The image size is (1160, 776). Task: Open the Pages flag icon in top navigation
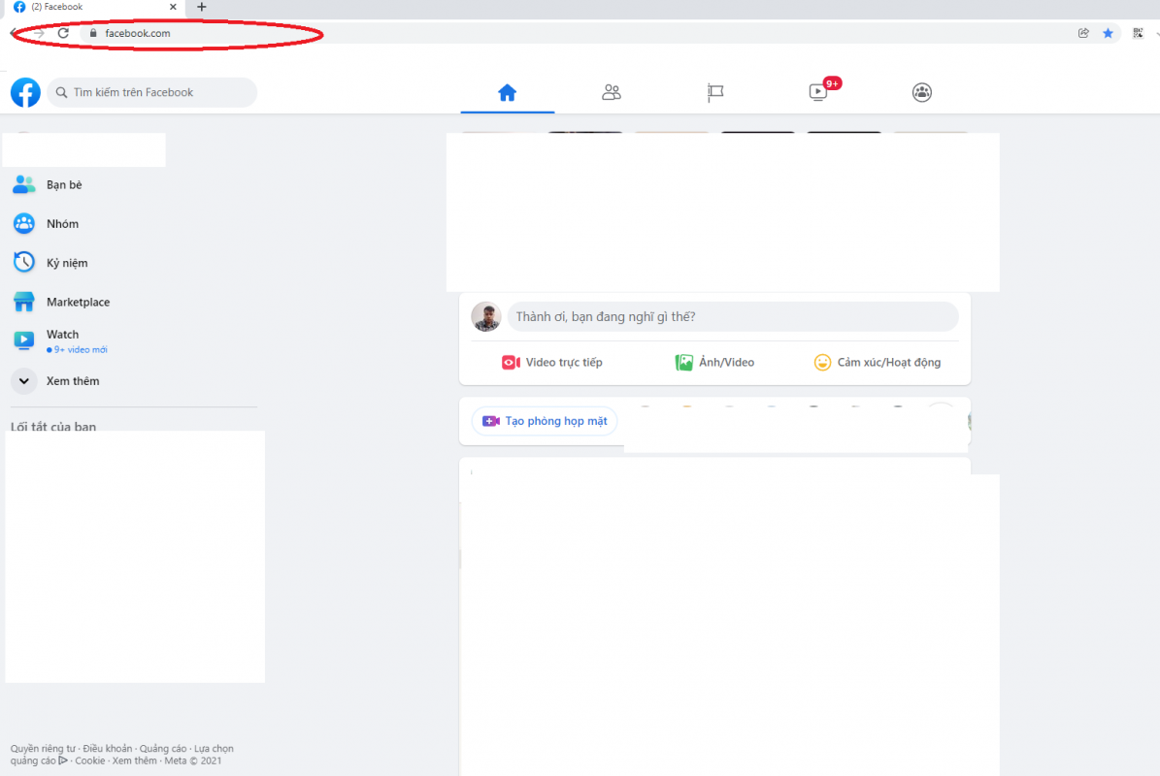point(715,93)
